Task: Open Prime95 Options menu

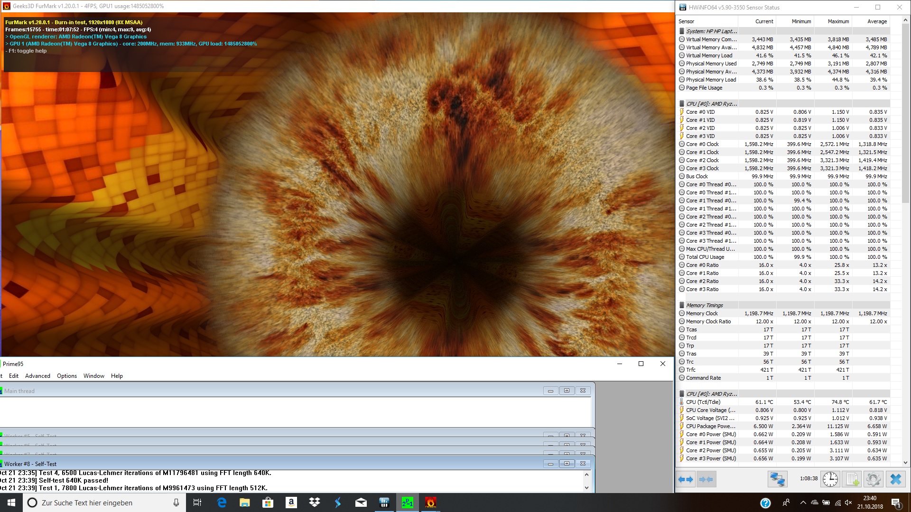Action: tap(67, 376)
